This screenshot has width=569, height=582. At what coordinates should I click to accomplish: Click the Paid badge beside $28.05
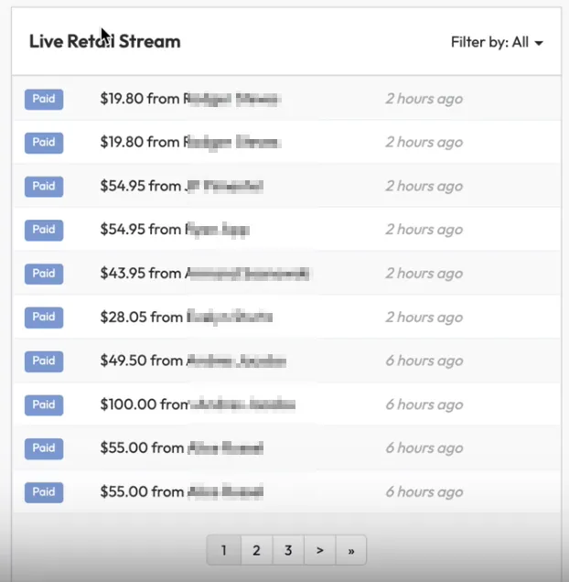(44, 317)
